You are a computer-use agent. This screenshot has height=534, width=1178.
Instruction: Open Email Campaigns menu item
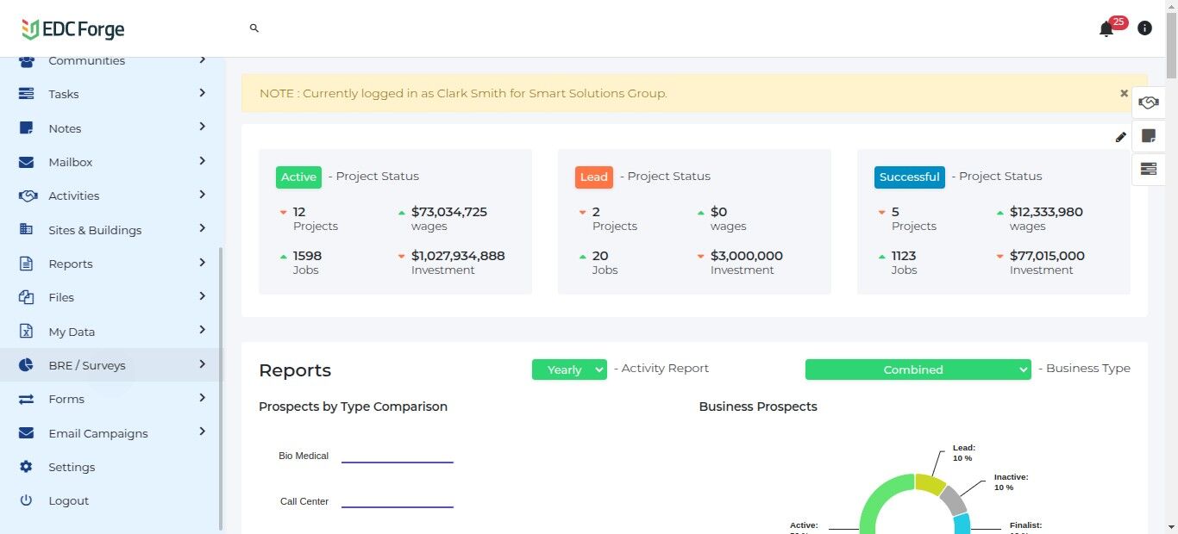point(98,433)
